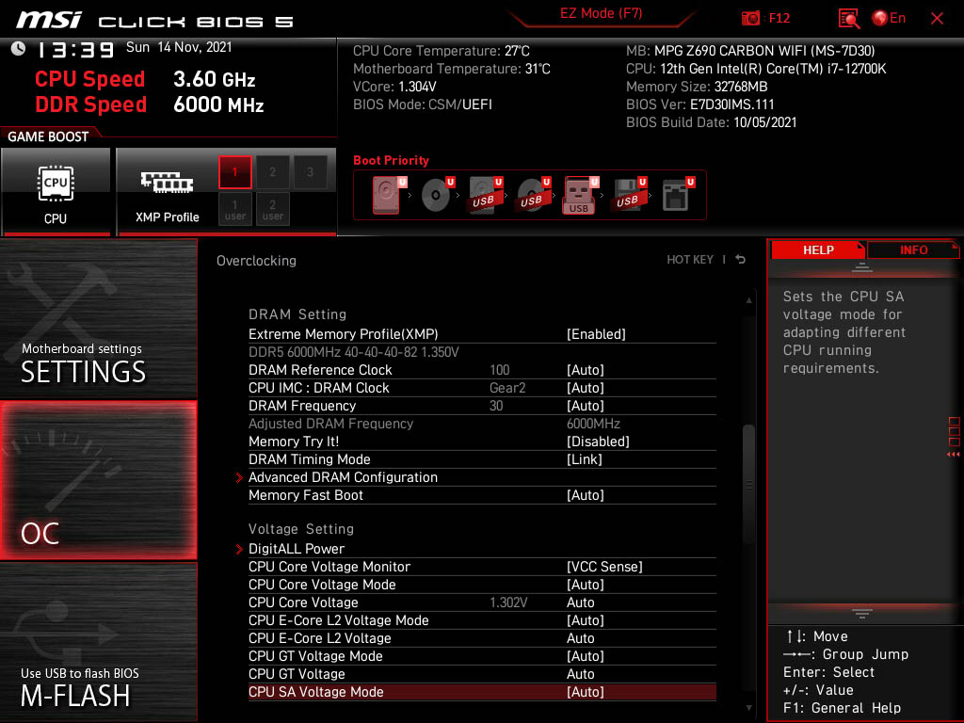This screenshot has height=723, width=964.
Task: Click the Game Boost CPU icon
Action: (x=56, y=184)
